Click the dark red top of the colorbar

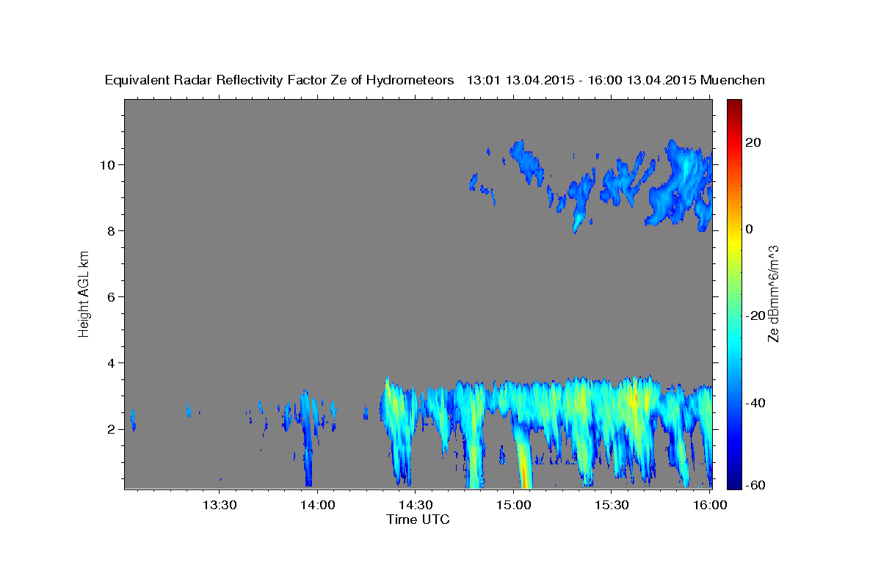tap(734, 104)
